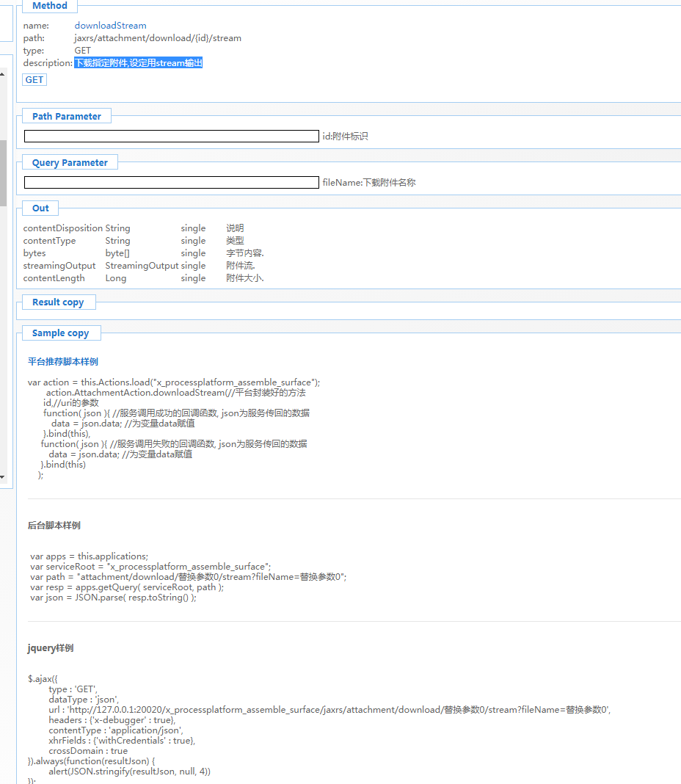The width and height of the screenshot is (681, 784).
Task: Click the path value jaxrs/attachment/download/{id}/stream
Action: click(x=158, y=38)
